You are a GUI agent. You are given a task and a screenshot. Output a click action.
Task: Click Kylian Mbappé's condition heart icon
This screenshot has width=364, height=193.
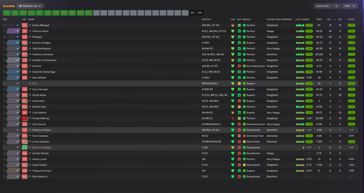(233, 25)
